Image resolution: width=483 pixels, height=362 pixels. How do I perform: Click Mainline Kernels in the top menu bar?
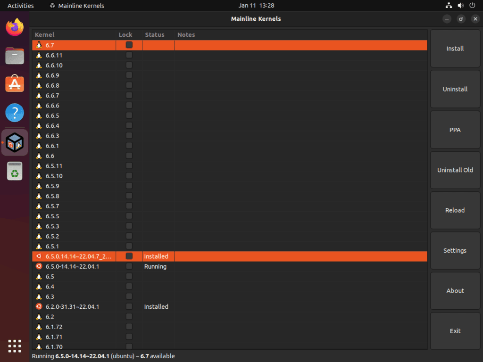pos(81,5)
